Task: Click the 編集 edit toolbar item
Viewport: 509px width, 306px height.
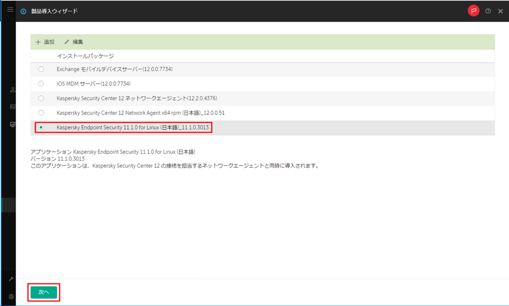Action: (x=75, y=42)
